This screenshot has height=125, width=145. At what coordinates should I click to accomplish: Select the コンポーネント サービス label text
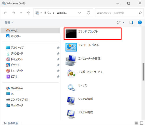(90, 72)
